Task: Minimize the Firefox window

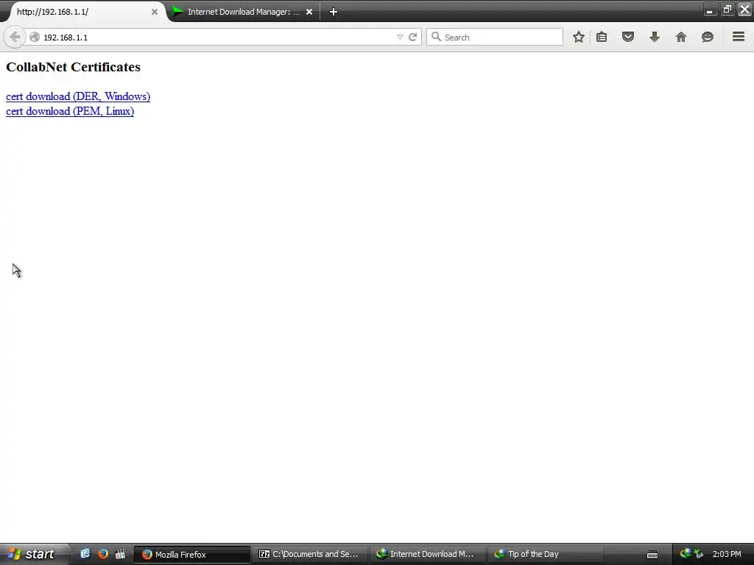Action: pyautogui.click(x=710, y=10)
